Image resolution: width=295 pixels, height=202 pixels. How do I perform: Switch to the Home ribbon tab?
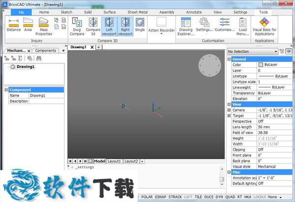[x=44, y=12]
